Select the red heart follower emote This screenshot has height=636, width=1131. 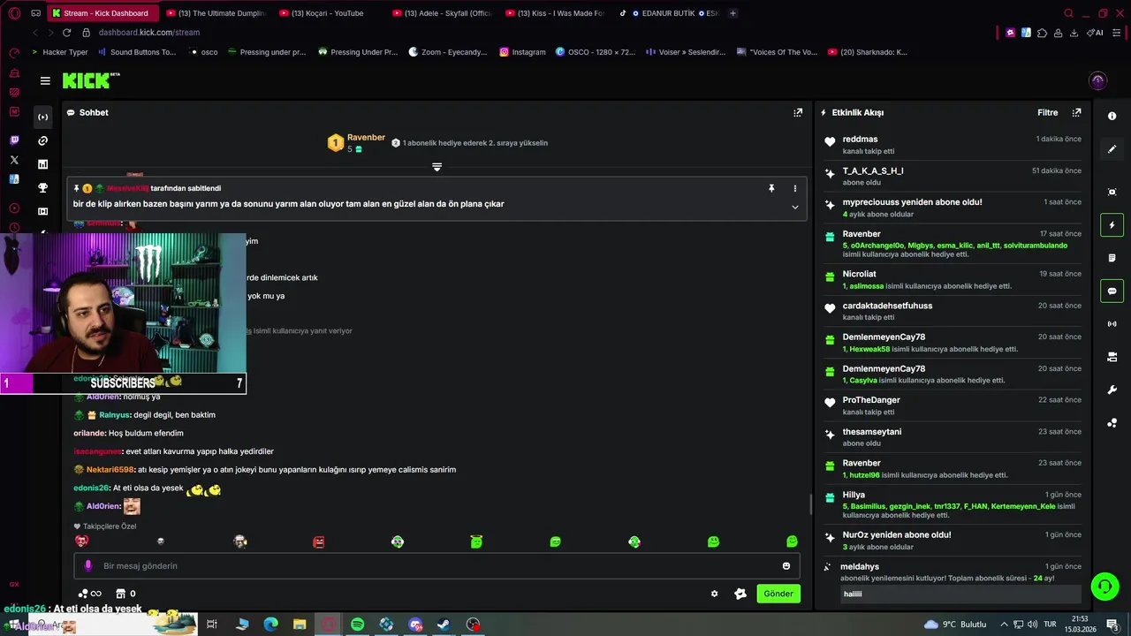(81, 541)
